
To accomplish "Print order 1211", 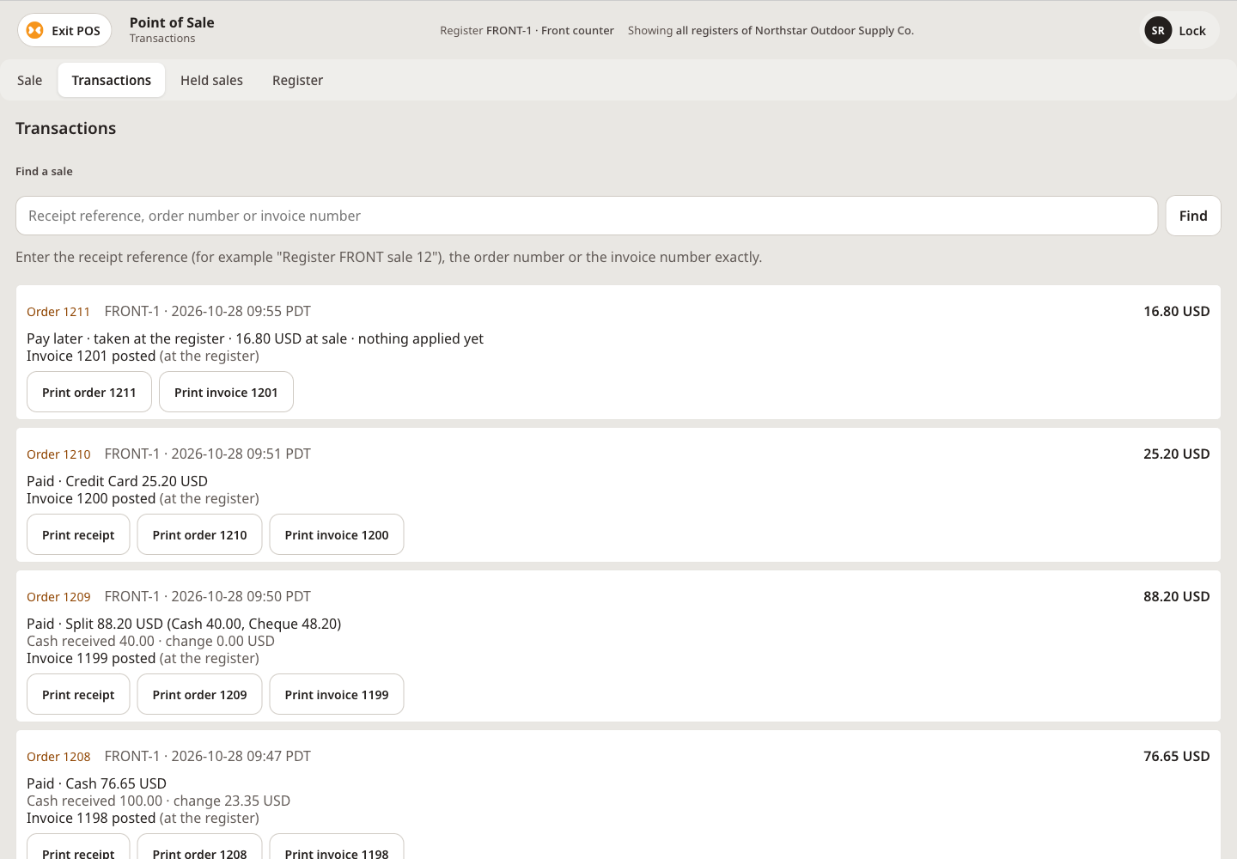I will tap(89, 392).
